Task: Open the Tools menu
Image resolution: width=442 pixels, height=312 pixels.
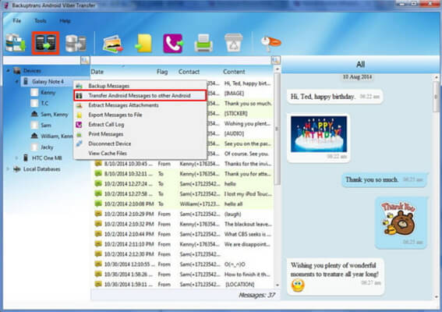Action: [x=41, y=21]
